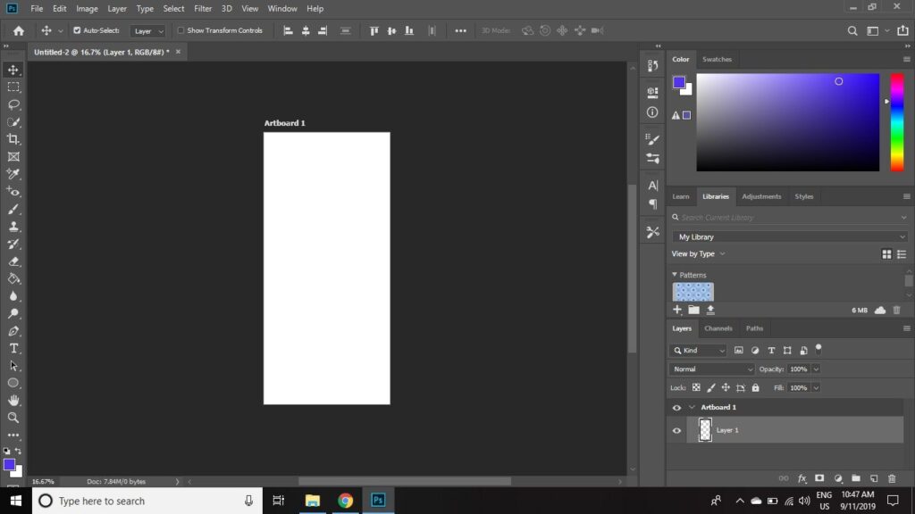Select the Horizontal Type tool

(13, 349)
